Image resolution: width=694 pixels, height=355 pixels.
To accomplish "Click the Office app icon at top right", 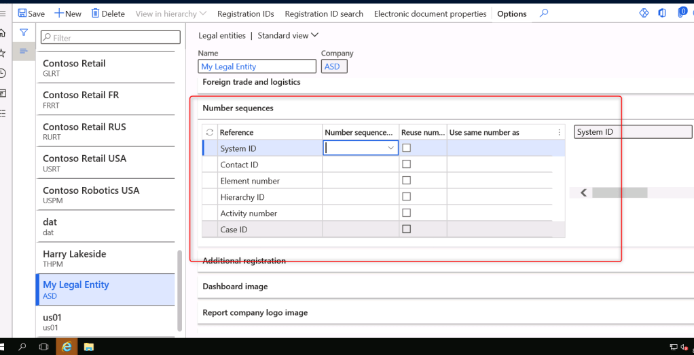I will [662, 14].
